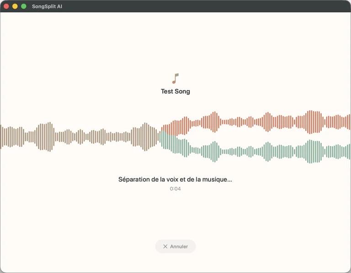Click the tallest green waveform peak near right

310,152
